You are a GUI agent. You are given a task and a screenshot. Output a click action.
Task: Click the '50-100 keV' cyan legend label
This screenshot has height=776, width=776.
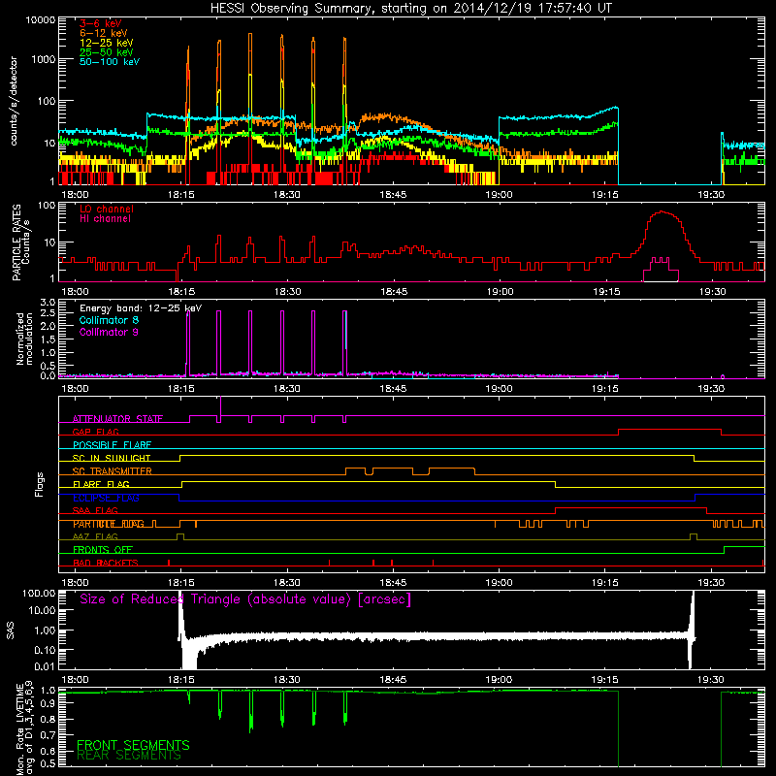coord(110,62)
